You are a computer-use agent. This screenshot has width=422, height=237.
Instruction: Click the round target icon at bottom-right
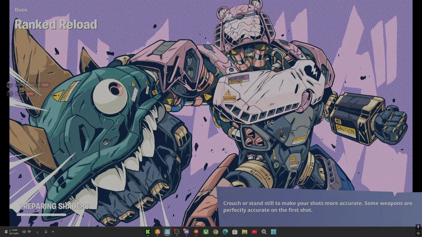pyautogui.click(x=418, y=233)
